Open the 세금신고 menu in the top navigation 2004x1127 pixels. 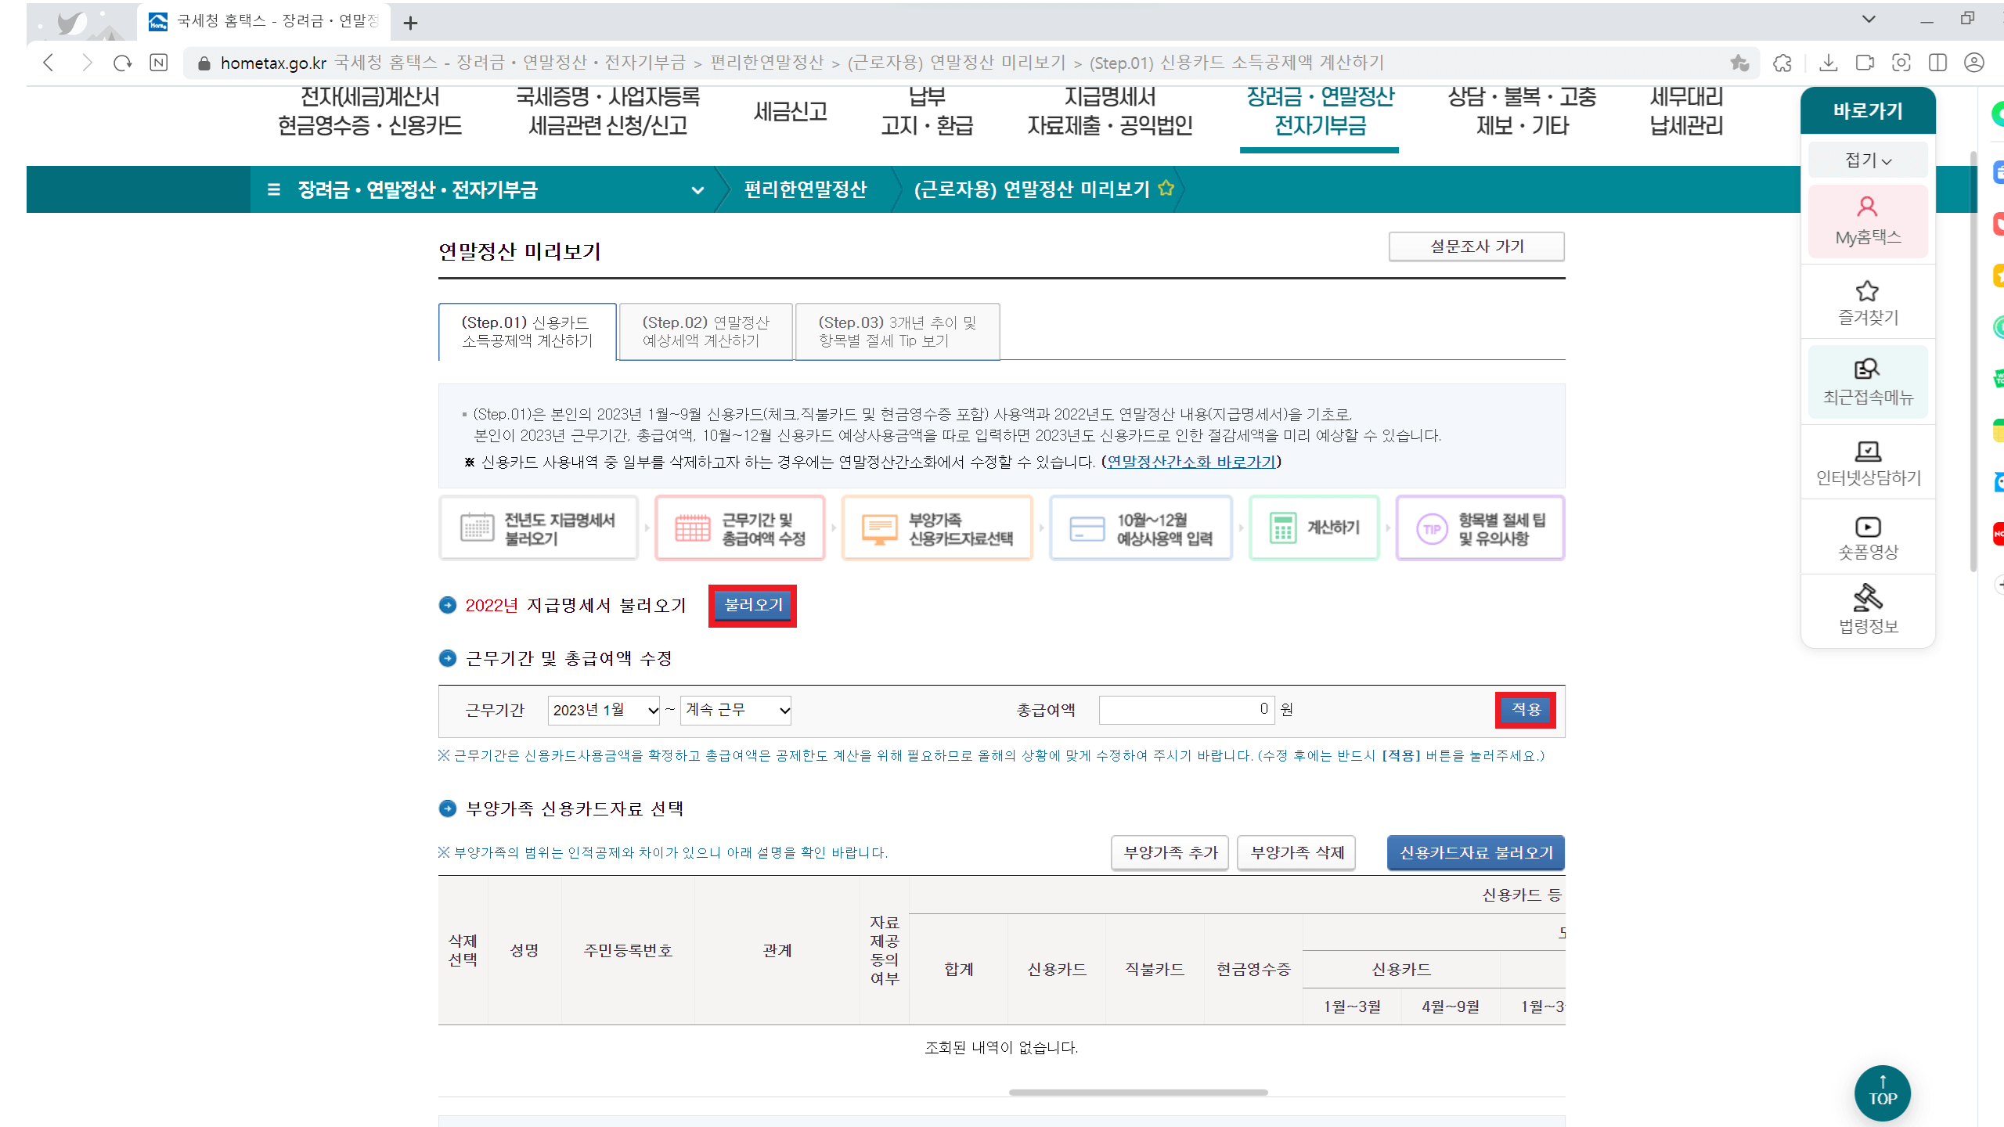(789, 110)
